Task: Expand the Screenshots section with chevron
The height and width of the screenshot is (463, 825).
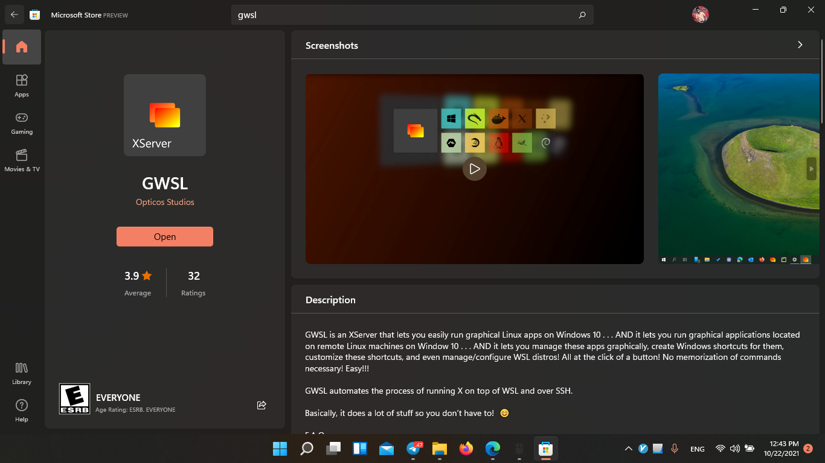Action: pos(800,45)
